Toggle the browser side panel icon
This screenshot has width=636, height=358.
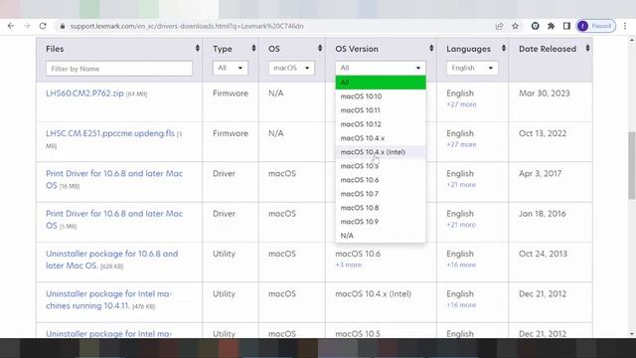(x=566, y=26)
